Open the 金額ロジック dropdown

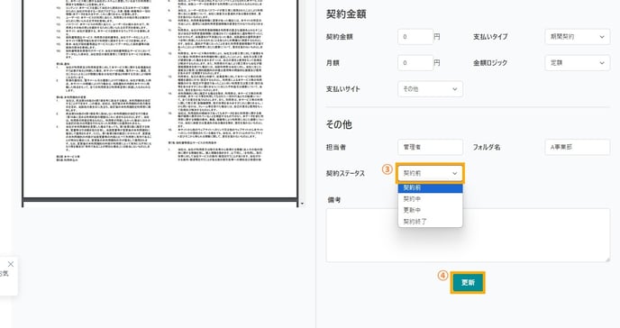point(578,63)
